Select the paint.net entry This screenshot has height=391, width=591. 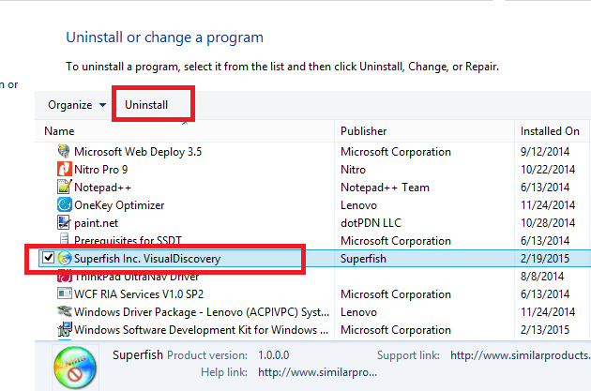(x=96, y=223)
